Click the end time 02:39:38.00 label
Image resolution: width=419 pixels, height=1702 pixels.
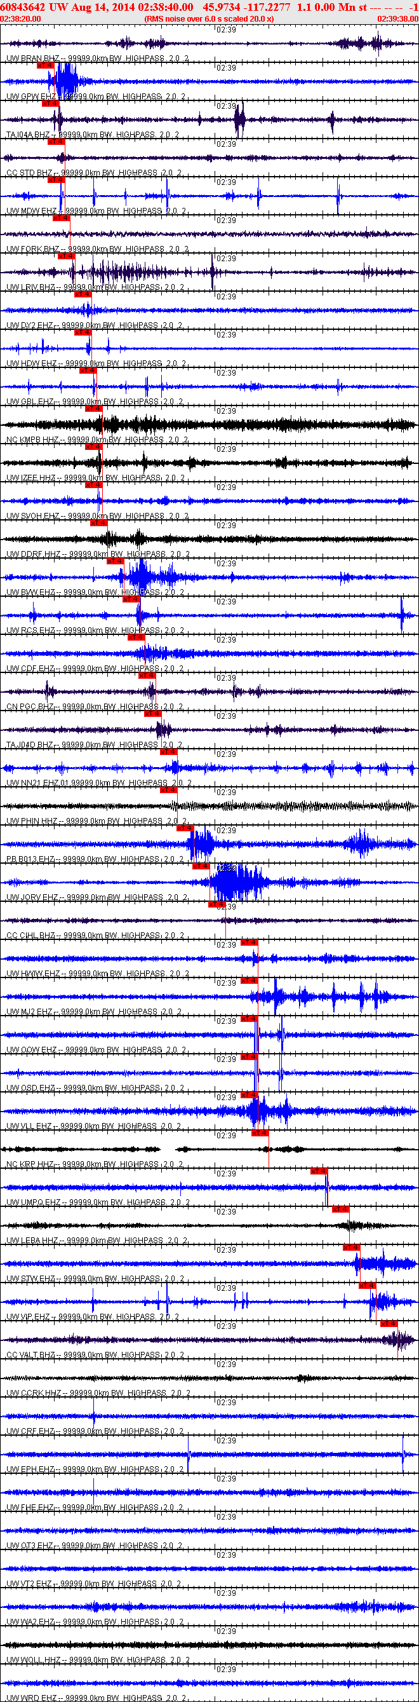[398, 19]
